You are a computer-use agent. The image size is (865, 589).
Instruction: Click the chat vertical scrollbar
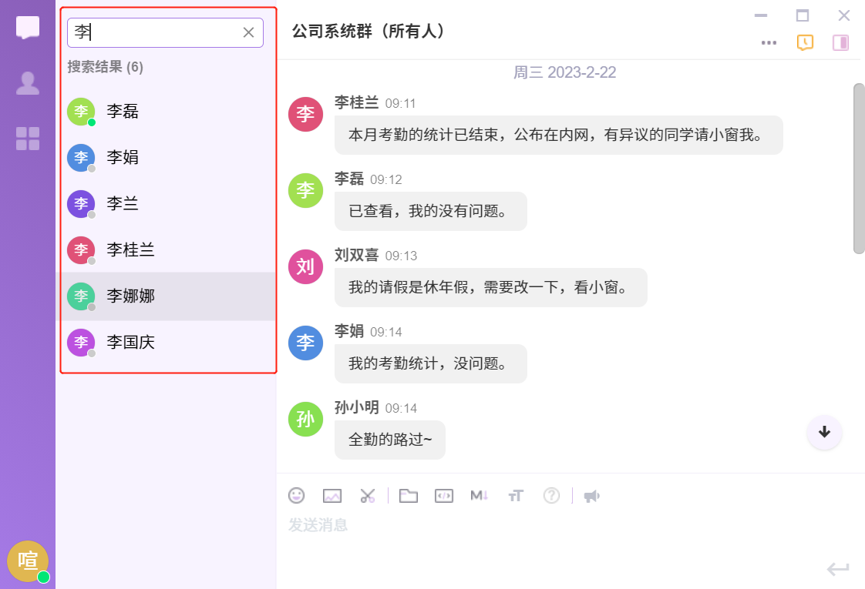tap(859, 169)
